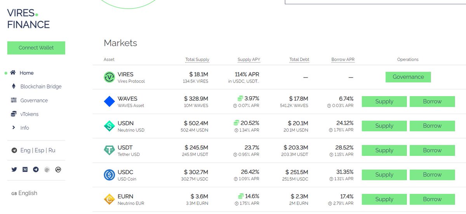Screen dimensions: 466x214
Task: Click Supply for USDT
Action: [384, 150]
